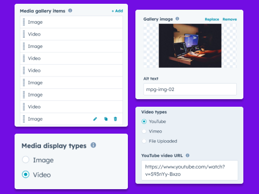Click the Video types label
The height and width of the screenshot is (194, 259).
(154, 112)
